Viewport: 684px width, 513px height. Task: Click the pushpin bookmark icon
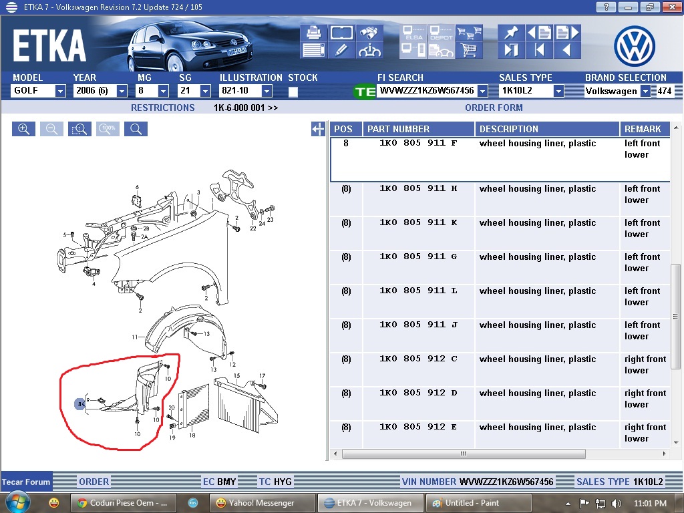click(511, 33)
